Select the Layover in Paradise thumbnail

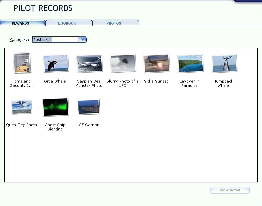point(190,64)
